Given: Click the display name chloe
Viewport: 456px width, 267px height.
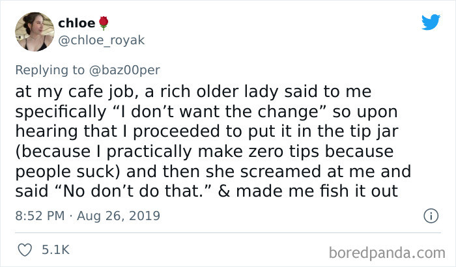Looking at the screenshot, I should click(76, 23).
